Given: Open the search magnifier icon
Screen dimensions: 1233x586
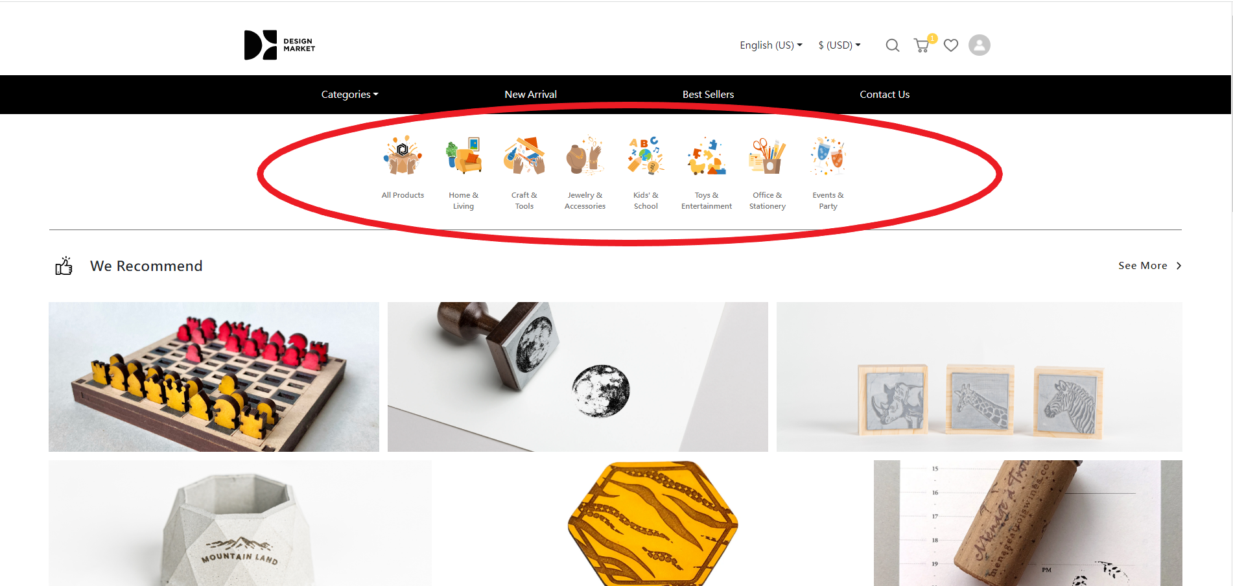Looking at the screenshot, I should pos(892,45).
